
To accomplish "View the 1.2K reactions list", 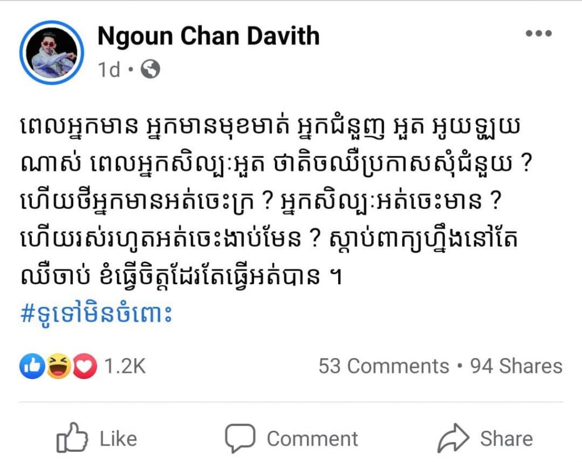I will 124,366.
